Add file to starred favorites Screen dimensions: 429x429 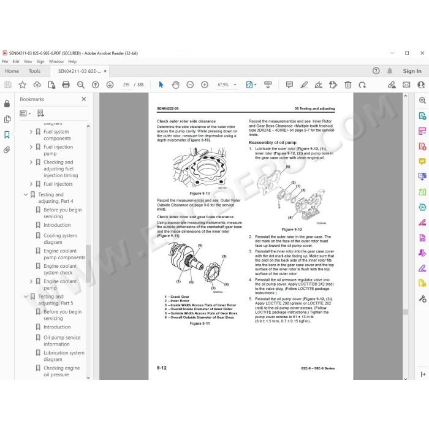[23, 85]
